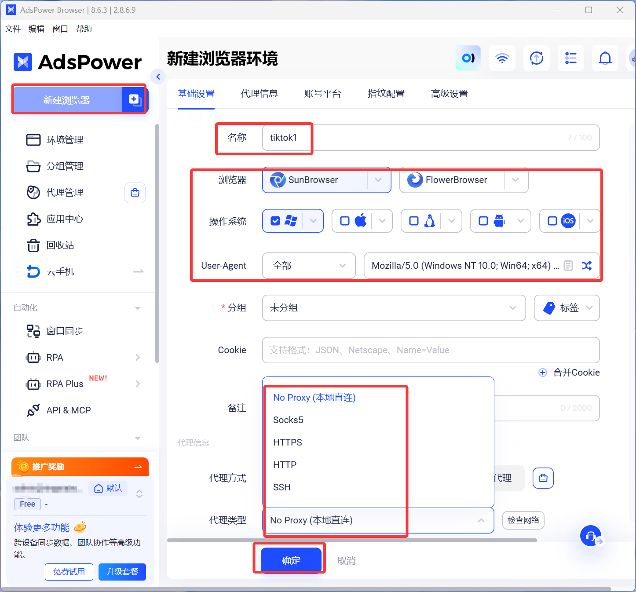
Task: Open the 分组 未分组 dropdown
Action: (394, 308)
